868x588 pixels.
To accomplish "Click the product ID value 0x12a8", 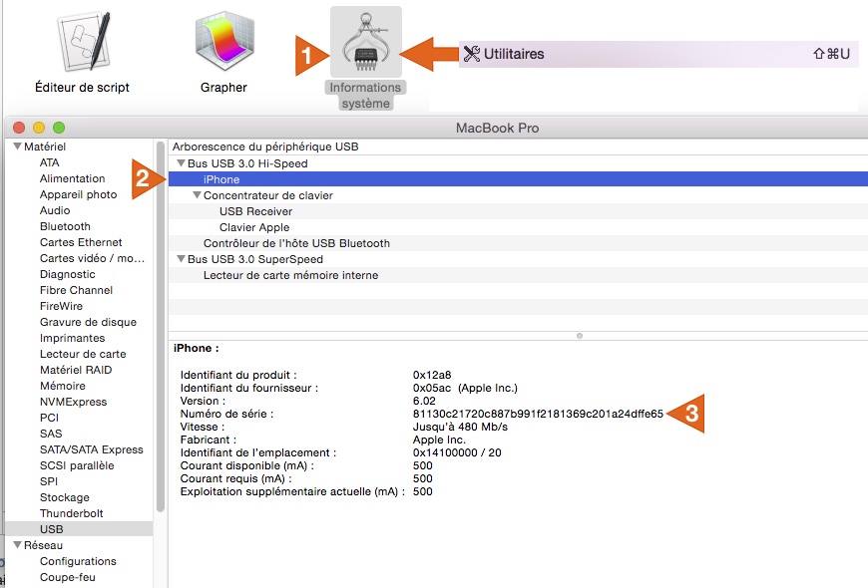I will click(432, 375).
